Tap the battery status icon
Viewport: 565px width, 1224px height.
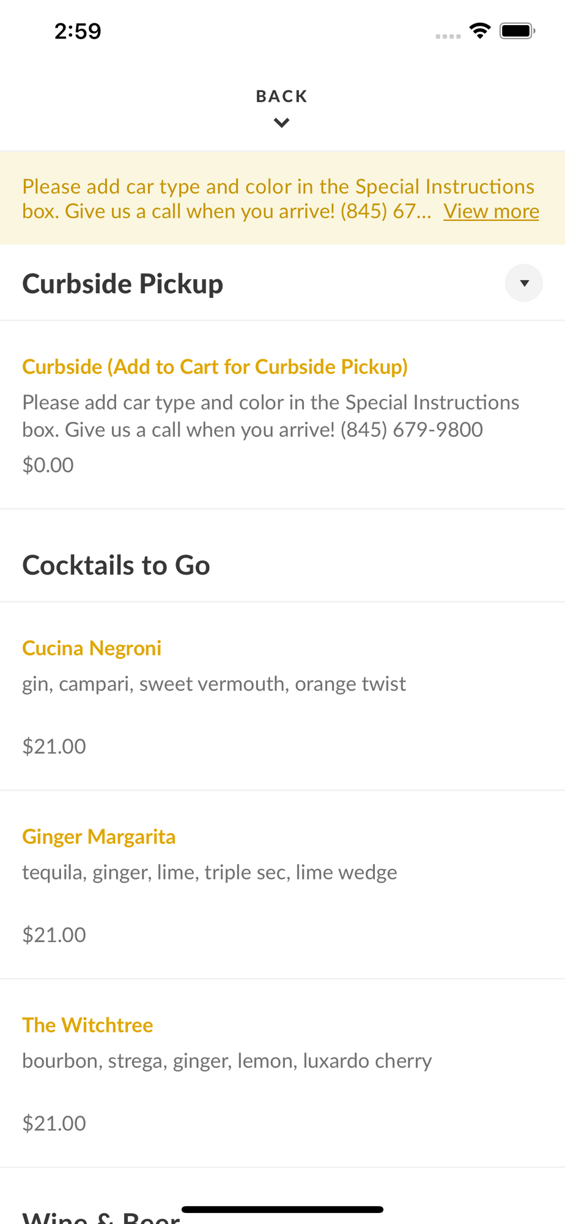pos(517,31)
